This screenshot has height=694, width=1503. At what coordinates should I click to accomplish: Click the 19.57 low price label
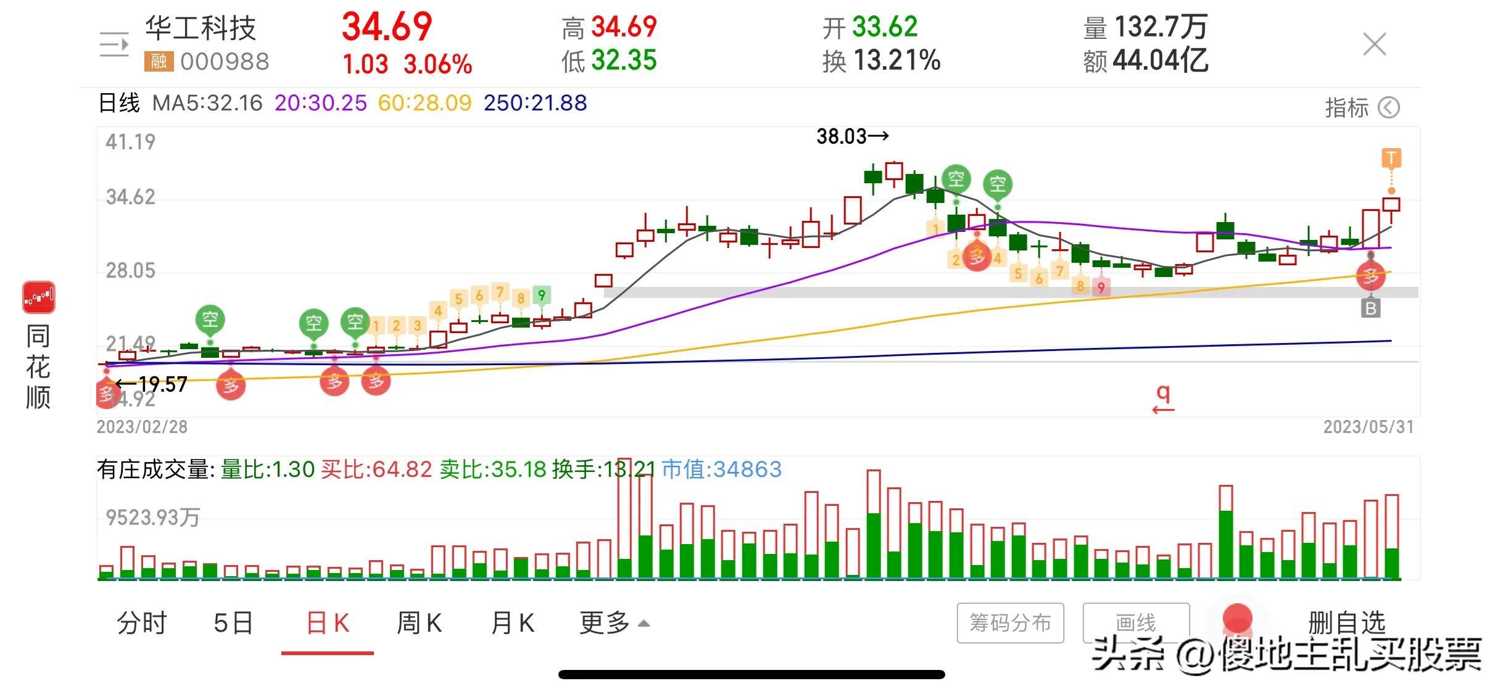coord(152,384)
